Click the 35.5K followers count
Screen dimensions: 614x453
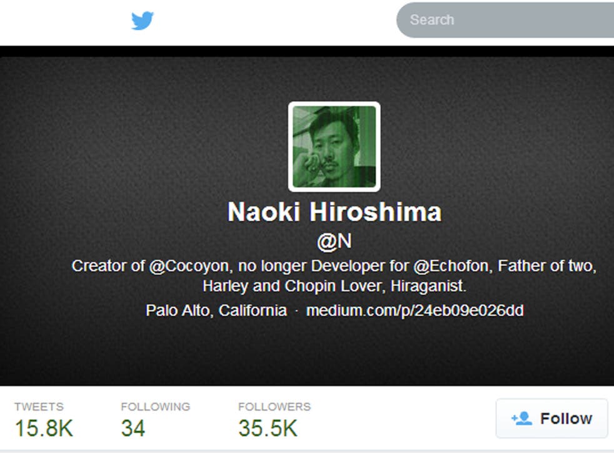(268, 429)
